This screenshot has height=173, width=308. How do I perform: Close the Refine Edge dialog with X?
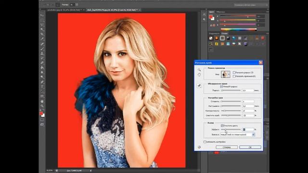click(x=260, y=62)
